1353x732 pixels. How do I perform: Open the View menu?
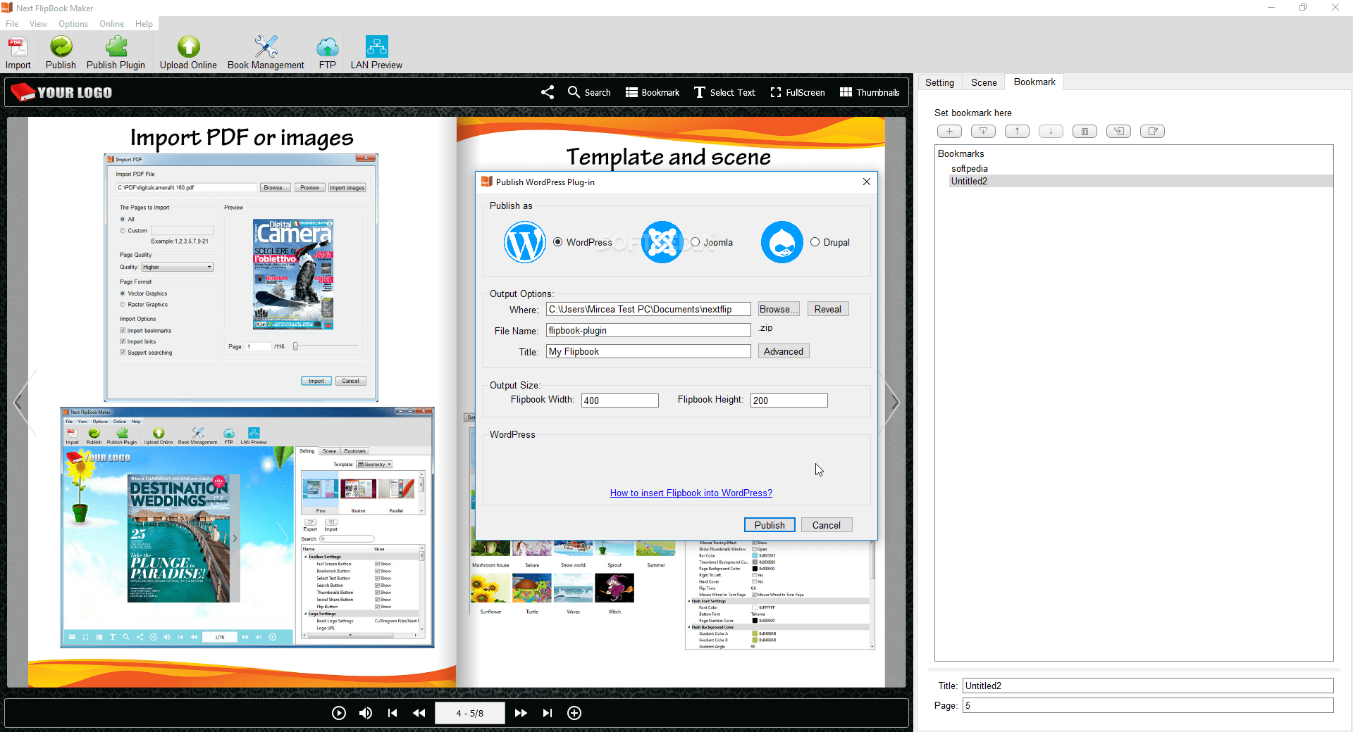click(38, 24)
